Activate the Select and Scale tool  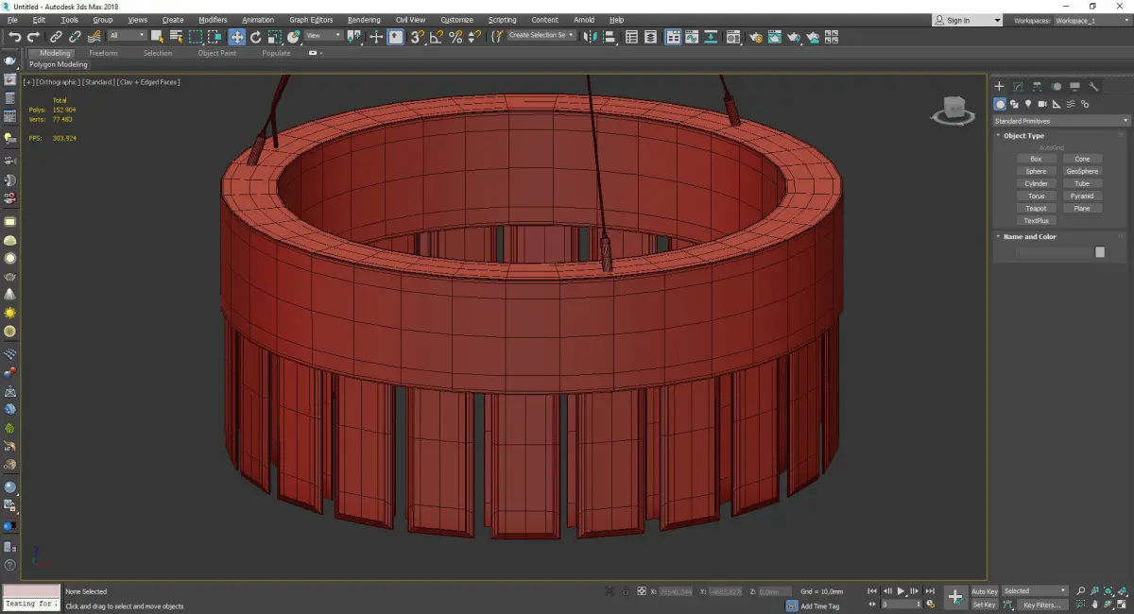(x=274, y=37)
